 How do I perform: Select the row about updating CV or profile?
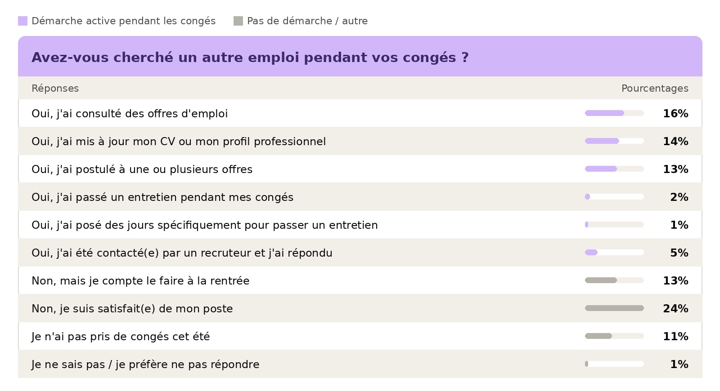click(360, 141)
